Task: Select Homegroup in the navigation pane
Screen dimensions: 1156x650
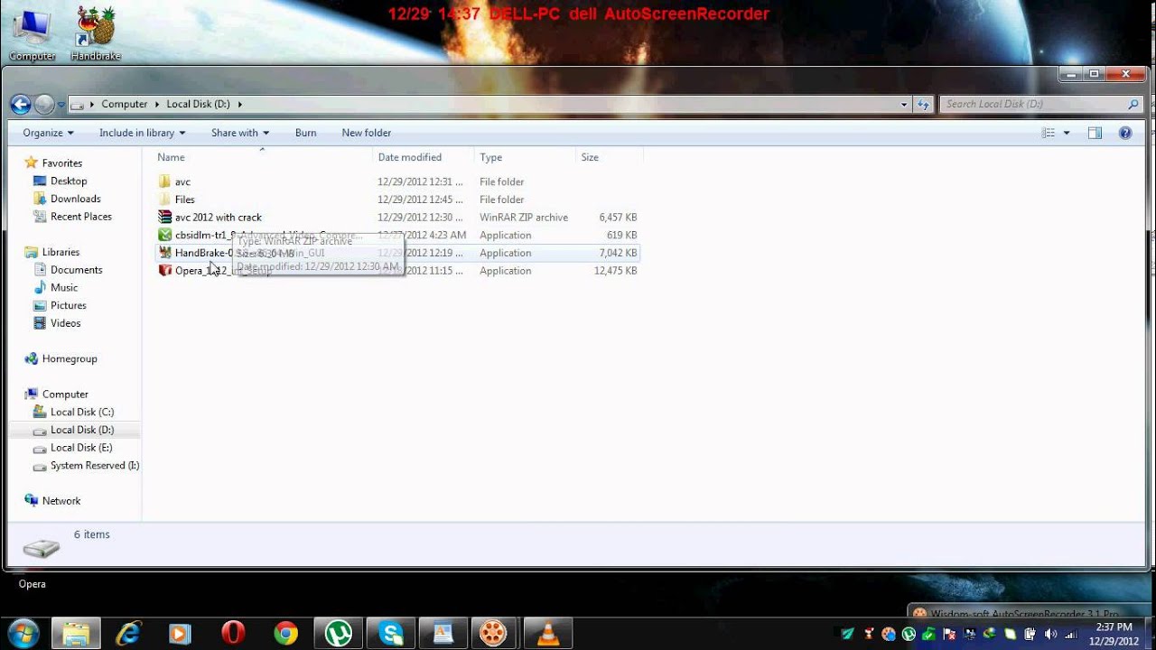Action: point(69,358)
